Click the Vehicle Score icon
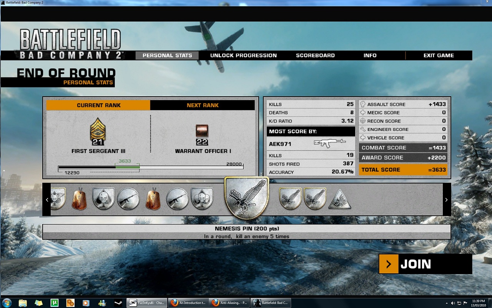This screenshot has width=492, height=308. tap(363, 137)
